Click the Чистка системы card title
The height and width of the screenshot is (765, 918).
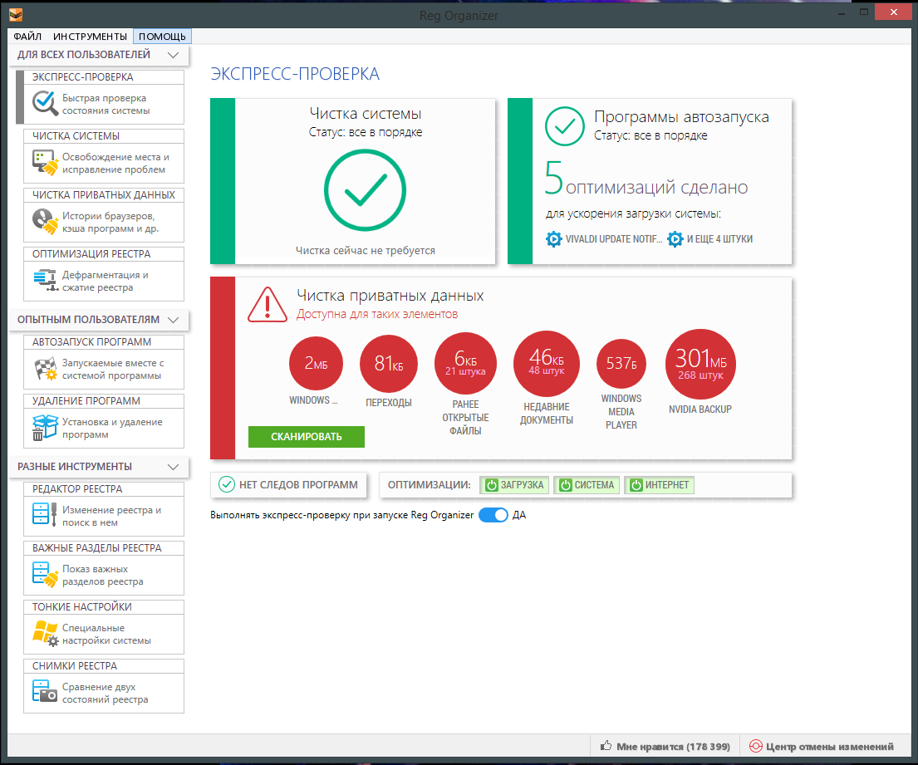pos(366,114)
